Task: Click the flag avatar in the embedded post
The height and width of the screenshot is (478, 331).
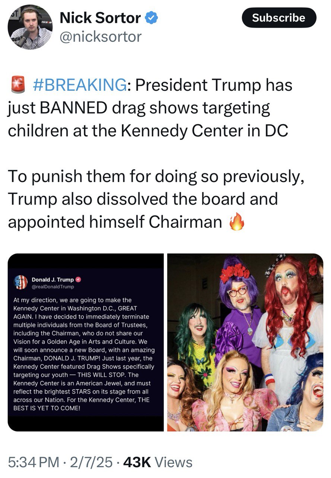Action: pyautogui.click(x=21, y=282)
